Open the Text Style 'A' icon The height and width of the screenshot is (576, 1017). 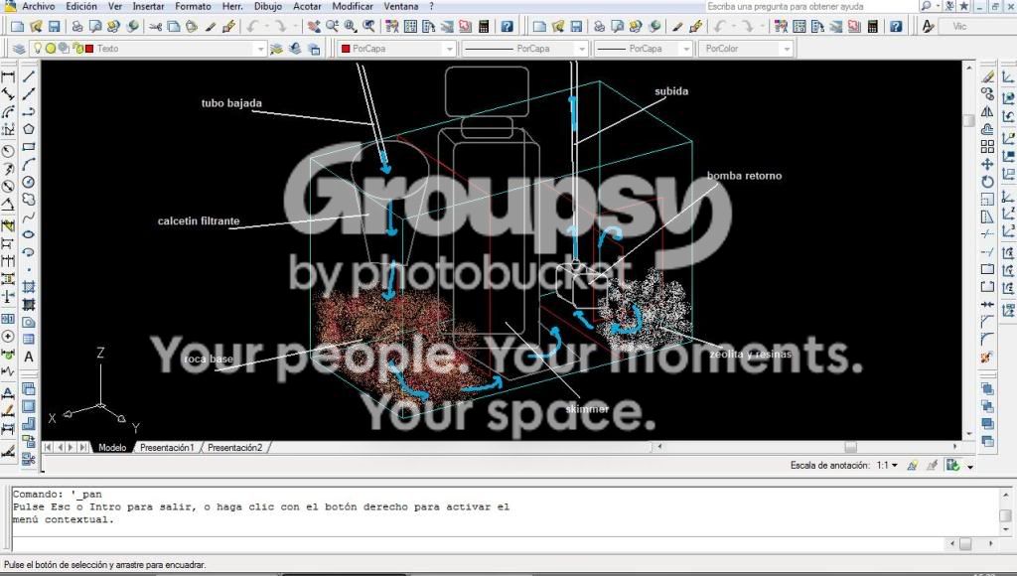click(928, 27)
